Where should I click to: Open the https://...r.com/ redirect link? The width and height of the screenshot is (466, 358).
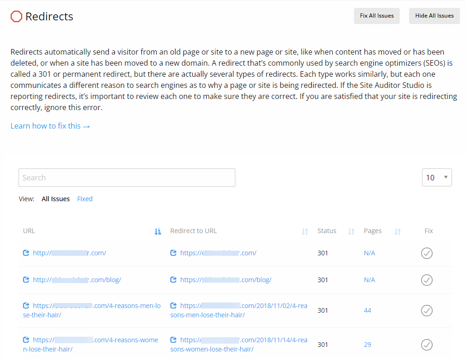point(218,253)
